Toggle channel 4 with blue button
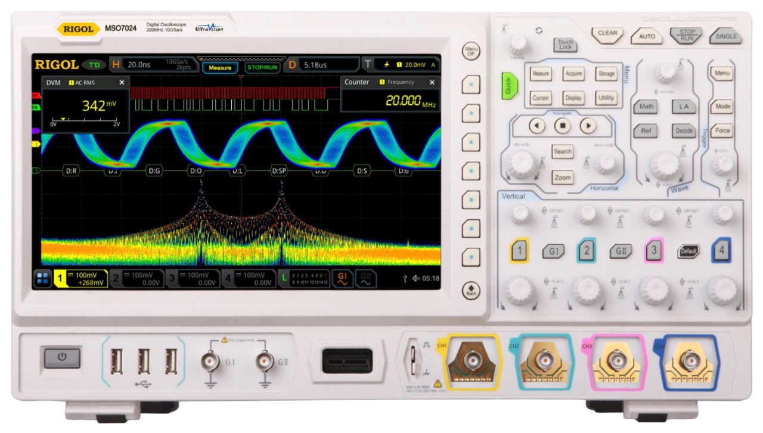This screenshot has width=763, height=433. tap(721, 251)
